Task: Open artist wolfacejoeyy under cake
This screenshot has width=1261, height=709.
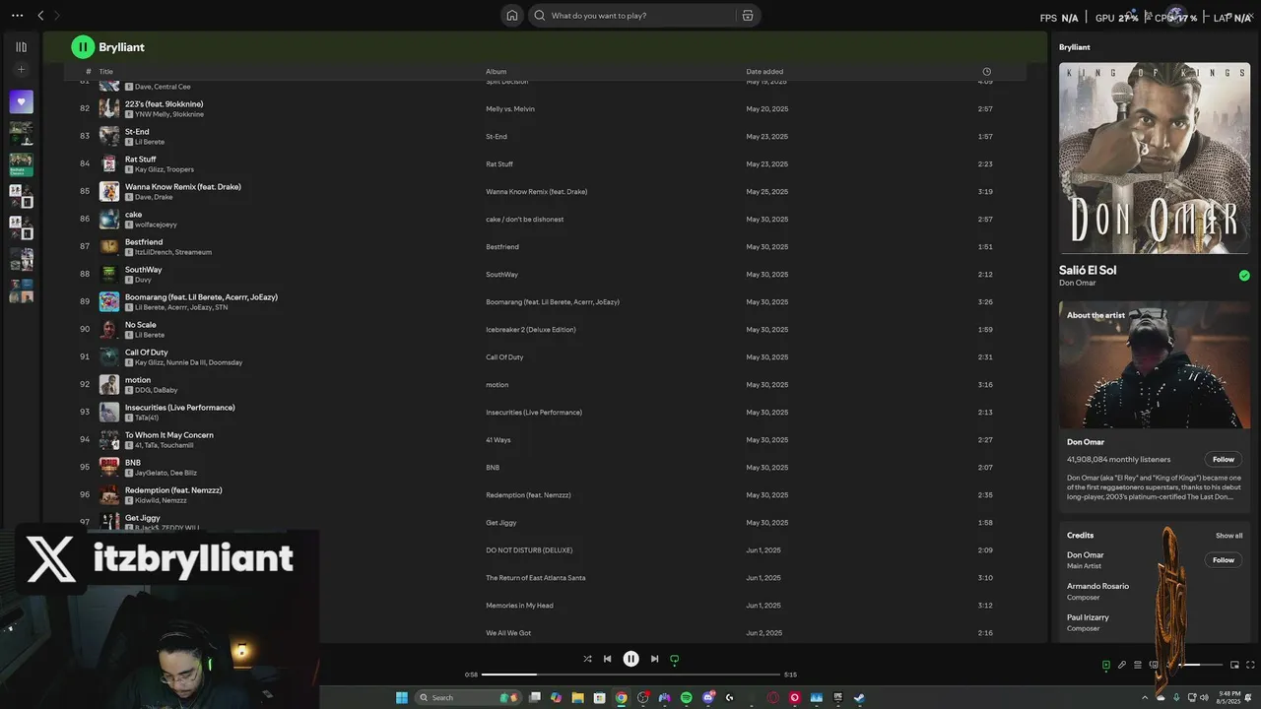Action: point(156,225)
